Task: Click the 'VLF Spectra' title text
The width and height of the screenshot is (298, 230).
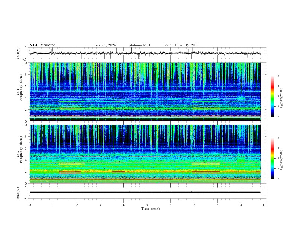Action: point(43,45)
